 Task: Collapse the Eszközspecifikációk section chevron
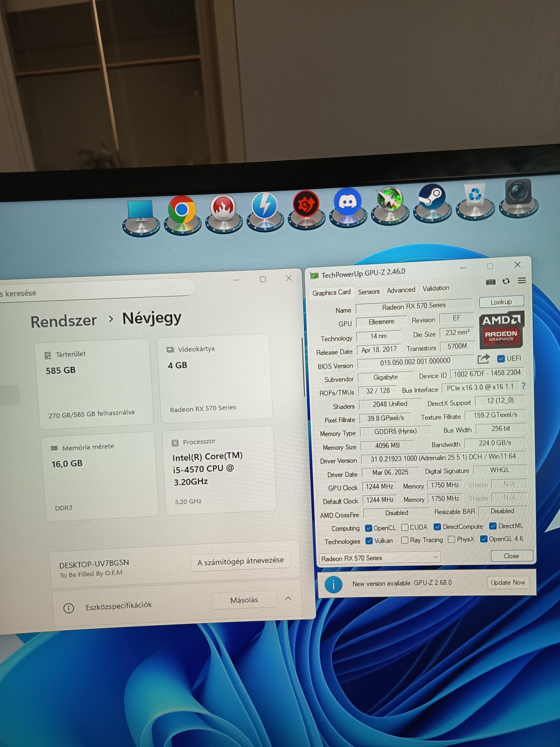[x=288, y=598]
